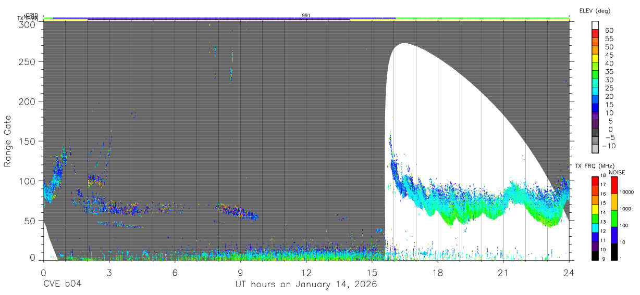Click the '10000' label on NOISE legend
The width and height of the screenshot is (640, 295).
point(627,192)
